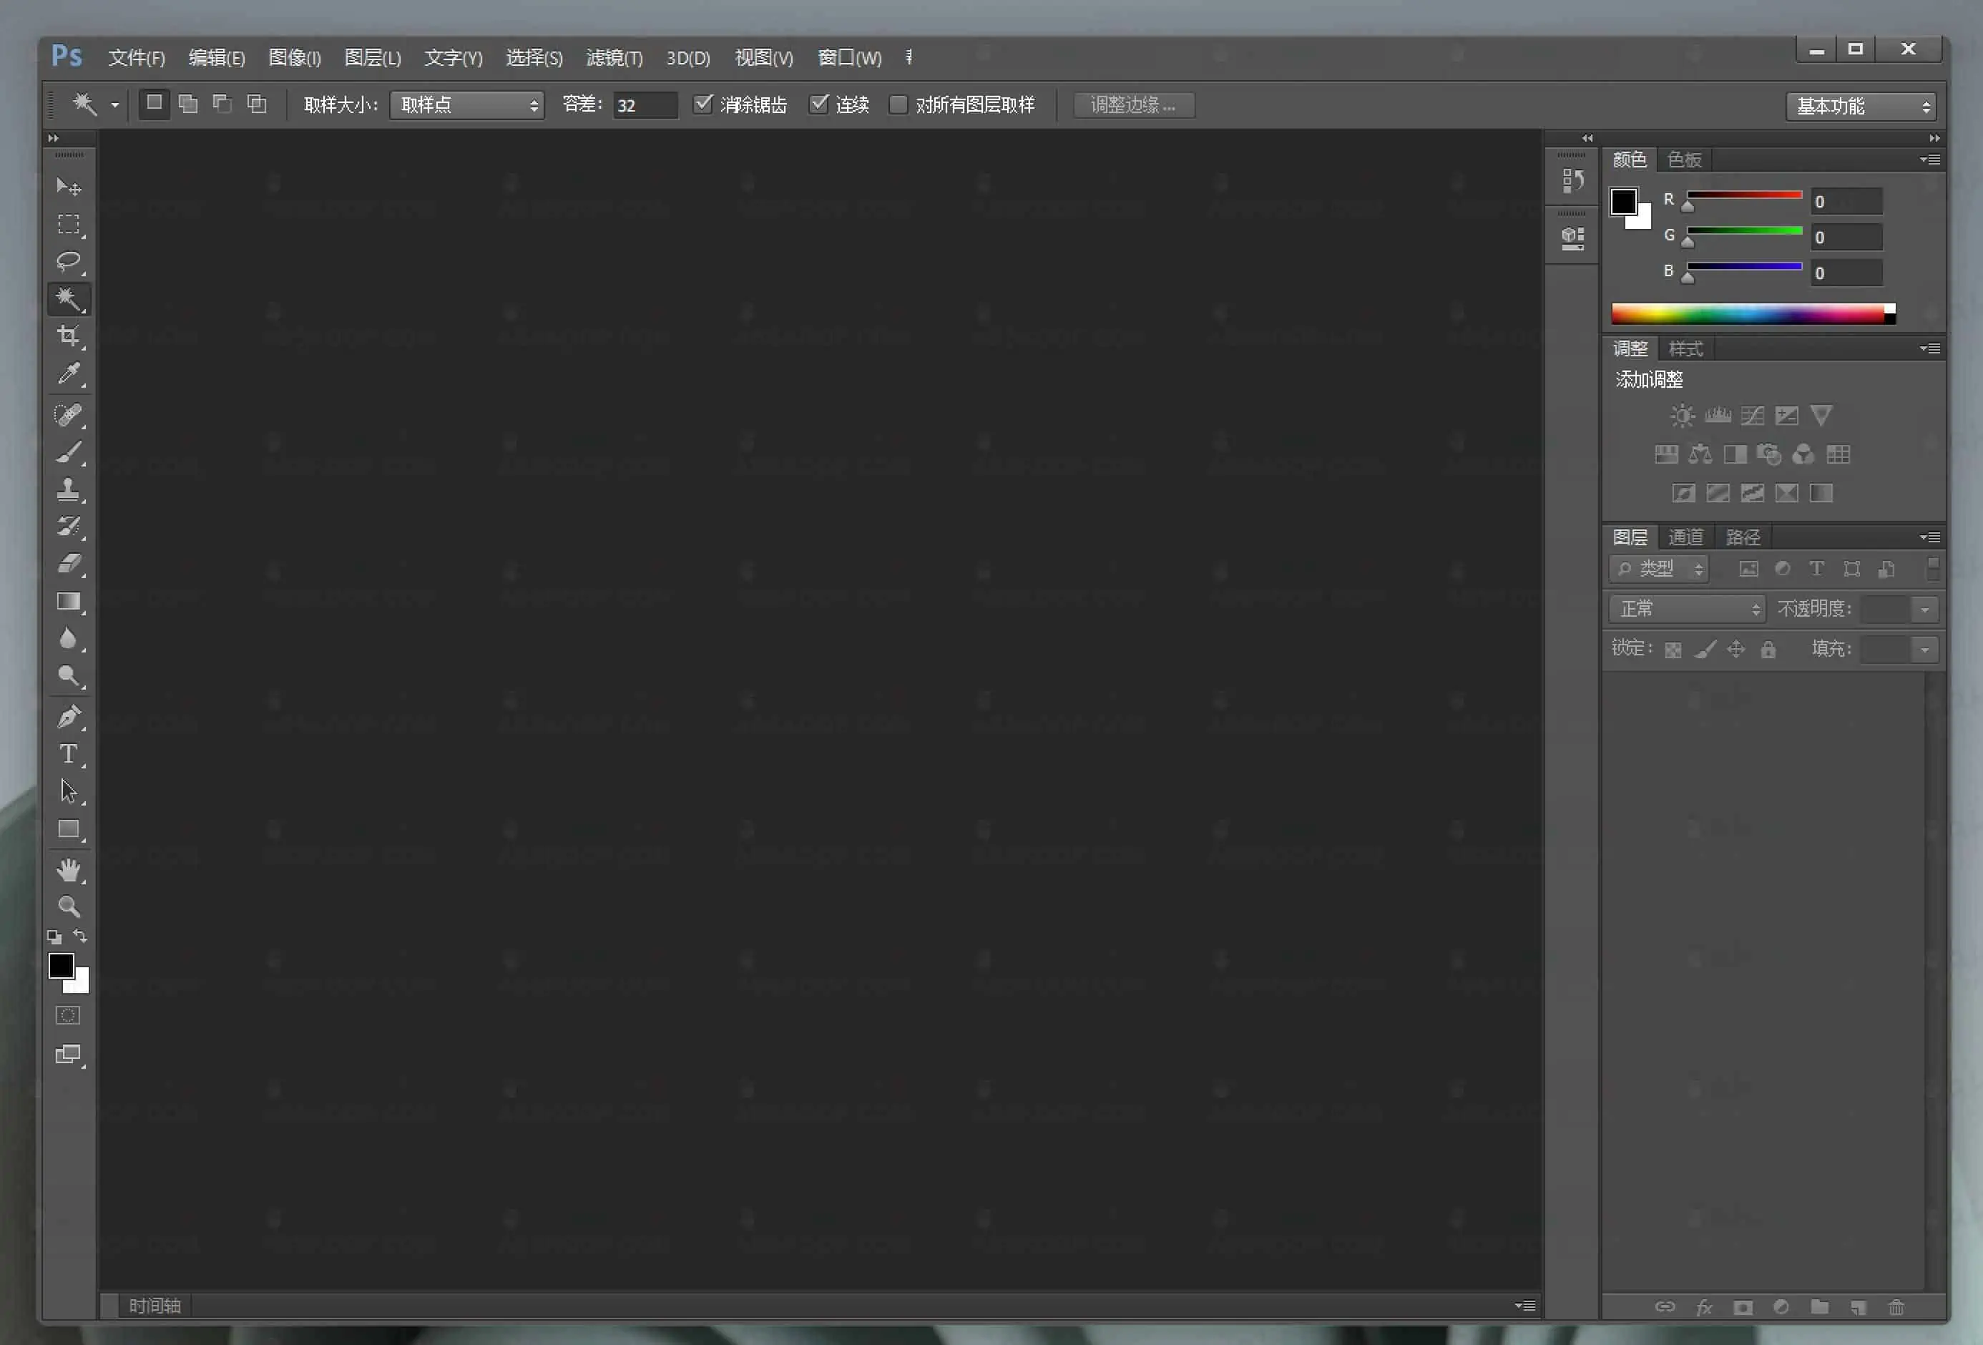1983x1345 pixels.
Task: Collapse the right panel dock
Action: (x=1934, y=137)
